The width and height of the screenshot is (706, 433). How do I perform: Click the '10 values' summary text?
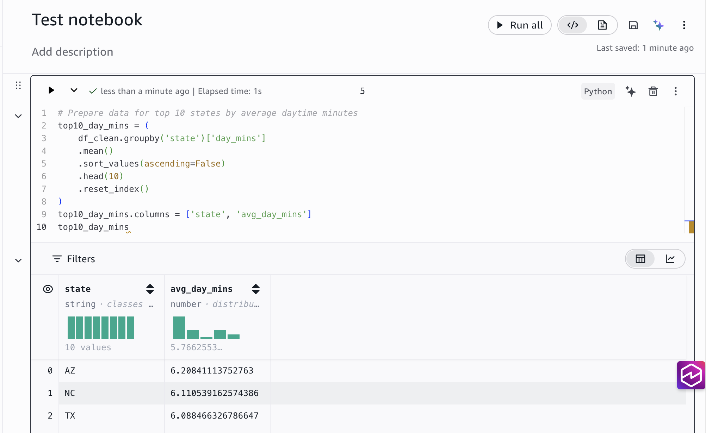pyautogui.click(x=88, y=347)
